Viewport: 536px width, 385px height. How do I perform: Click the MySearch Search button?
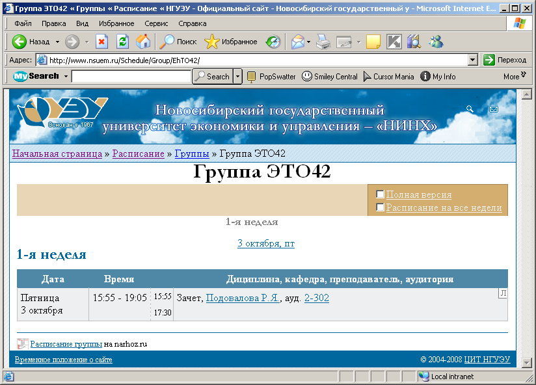(x=213, y=77)
